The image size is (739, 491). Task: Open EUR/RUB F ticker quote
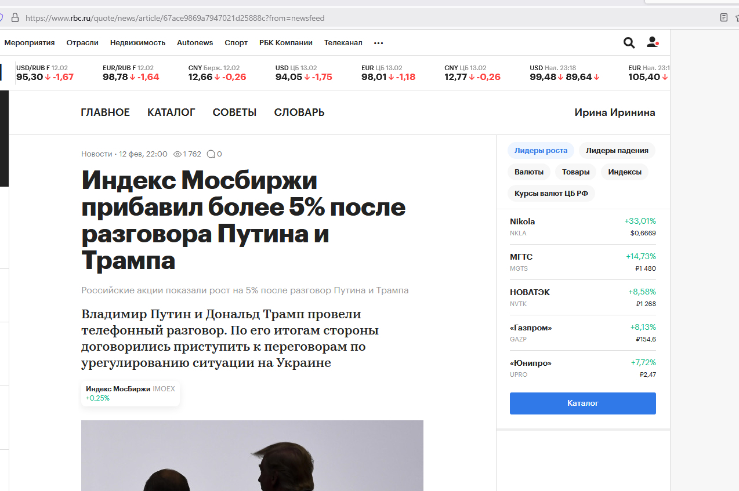point(131,72)
